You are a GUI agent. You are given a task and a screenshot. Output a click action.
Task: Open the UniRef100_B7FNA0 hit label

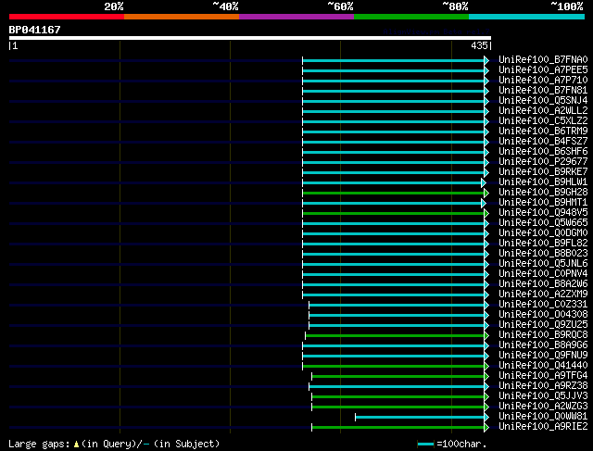click(x=543, y=59)
